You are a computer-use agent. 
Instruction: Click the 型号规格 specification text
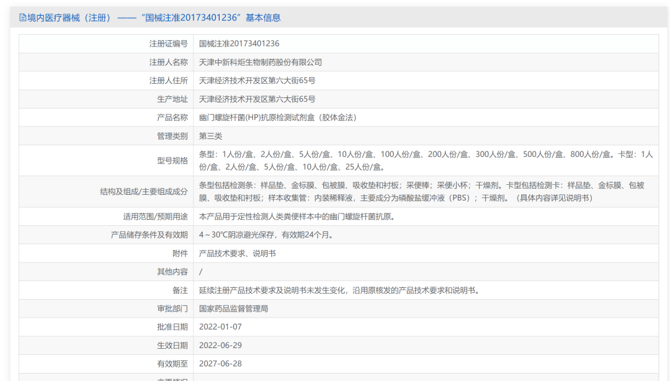[426, 160]
